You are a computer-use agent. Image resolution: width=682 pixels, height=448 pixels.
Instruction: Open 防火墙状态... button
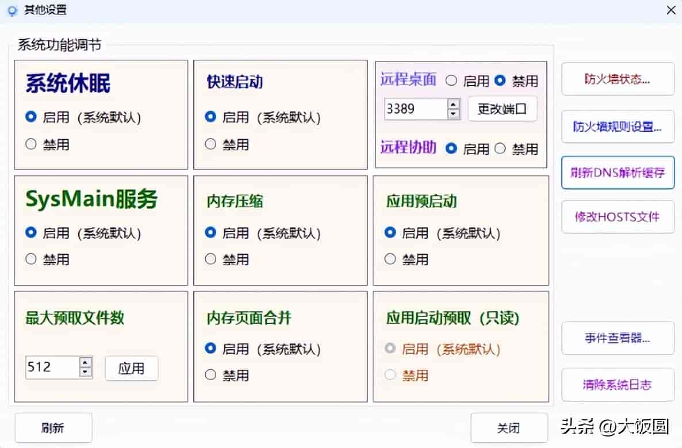click(618, 79)
